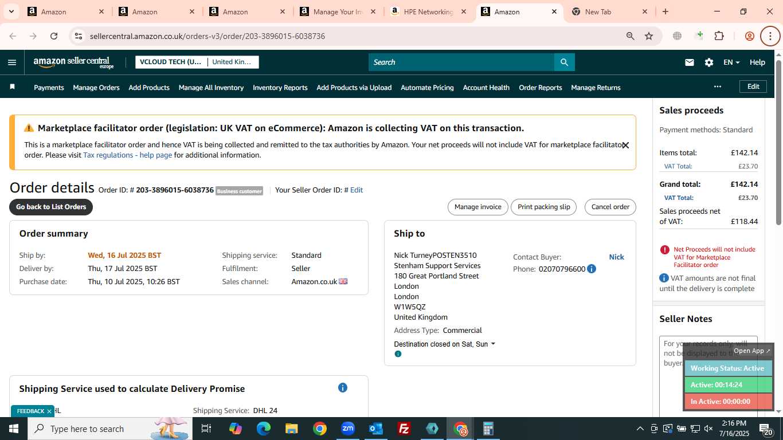This screenshot has width=783, height=440.
Task: Open the Chrome profile avatar icon
Action: (x=749, y=36)
